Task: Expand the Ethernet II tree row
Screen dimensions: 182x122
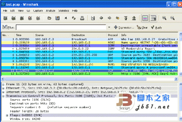Action: 3,88
